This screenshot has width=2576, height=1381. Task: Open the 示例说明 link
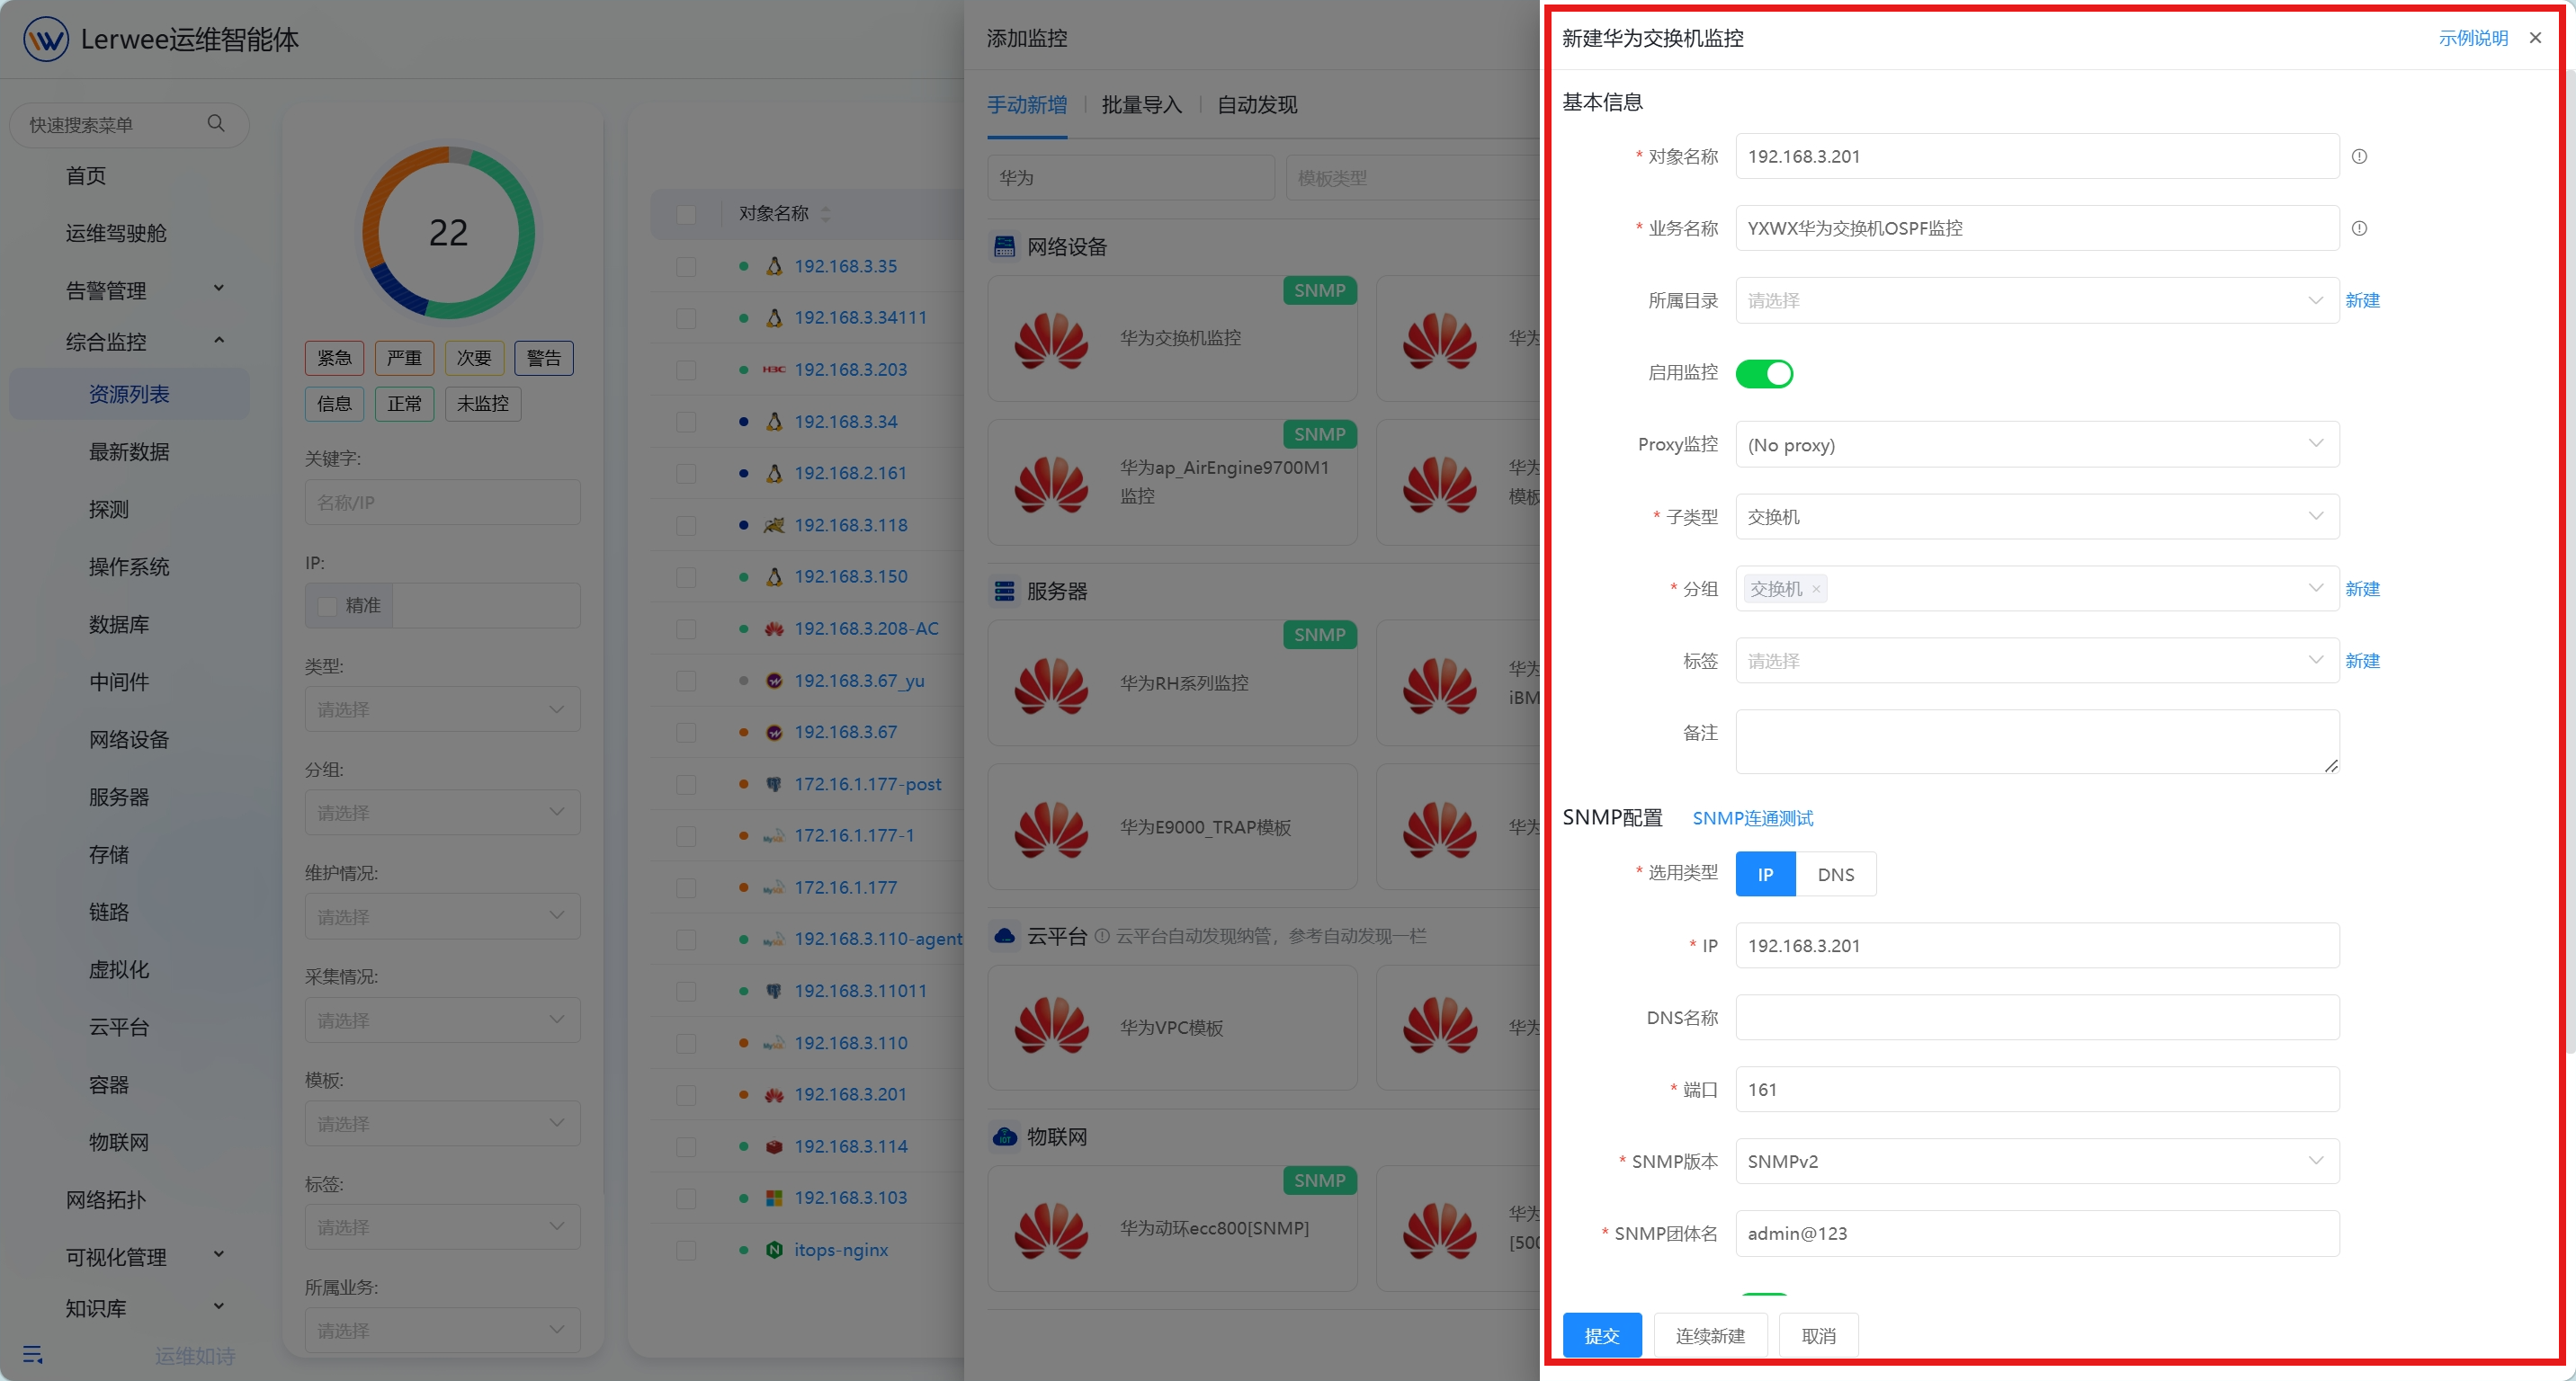point(2473,38)
